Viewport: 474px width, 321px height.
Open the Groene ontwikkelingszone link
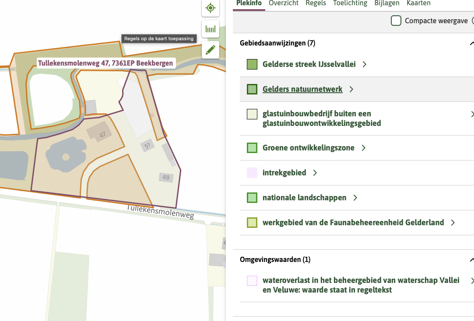309,148
